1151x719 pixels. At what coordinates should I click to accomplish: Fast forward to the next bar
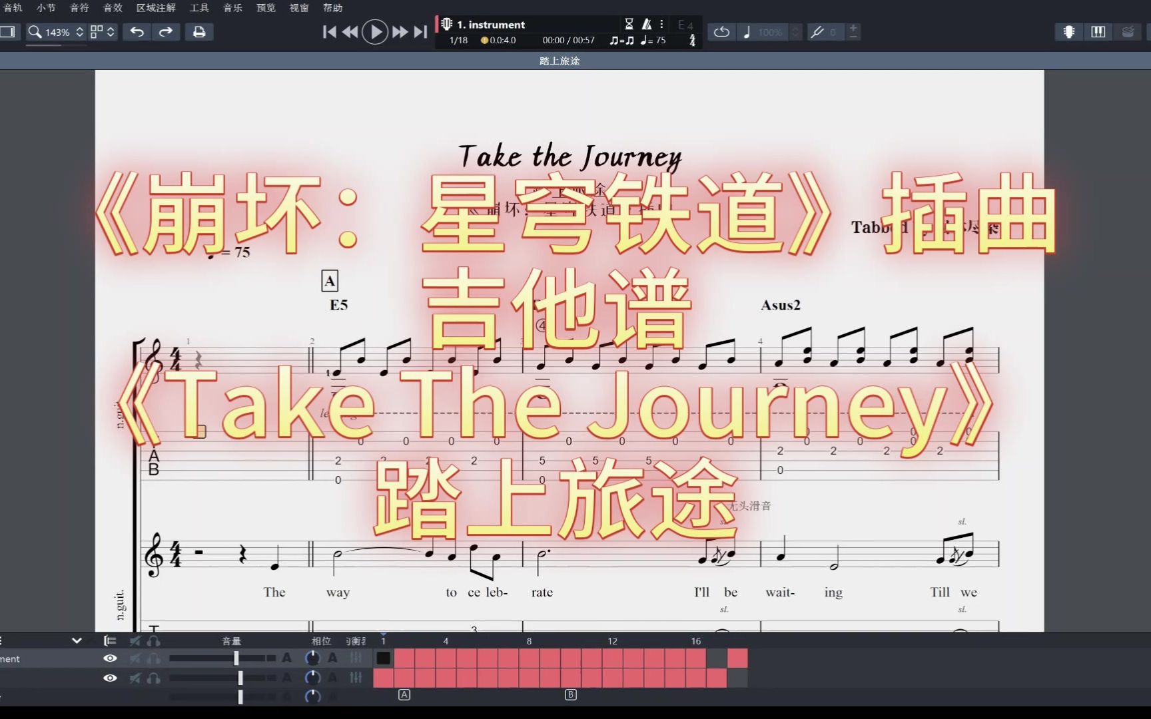click(x=400, y=32)
